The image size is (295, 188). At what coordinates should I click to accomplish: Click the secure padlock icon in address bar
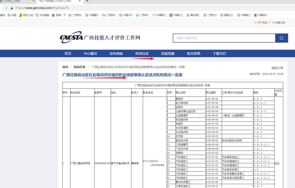[12, 8]
